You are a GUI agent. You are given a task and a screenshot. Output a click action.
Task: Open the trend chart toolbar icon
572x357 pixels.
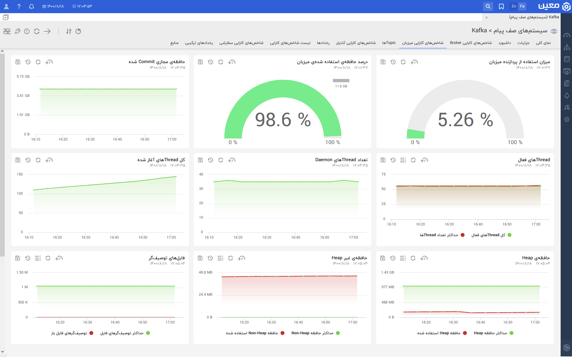(7, 31)
